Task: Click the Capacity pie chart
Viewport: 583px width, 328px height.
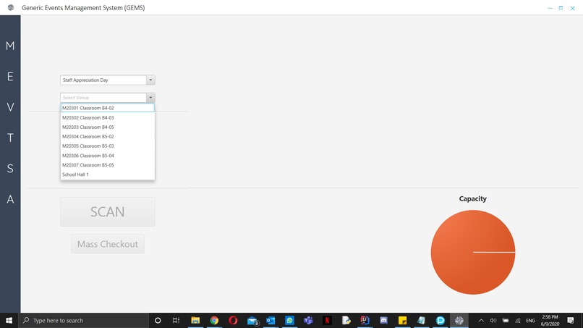Action: 473,252
